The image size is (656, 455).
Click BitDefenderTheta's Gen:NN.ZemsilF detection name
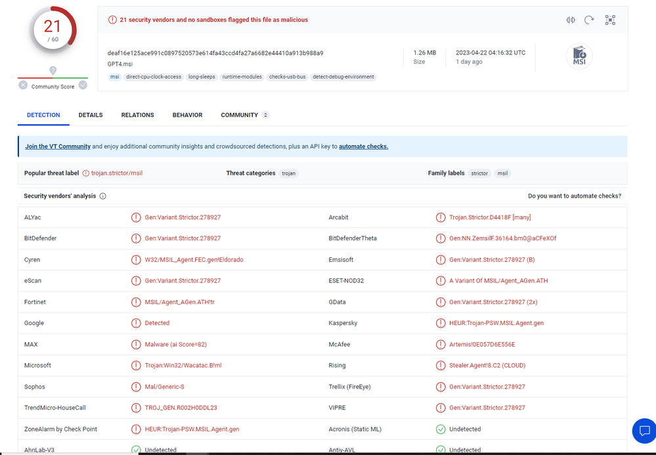pos(503,238)
